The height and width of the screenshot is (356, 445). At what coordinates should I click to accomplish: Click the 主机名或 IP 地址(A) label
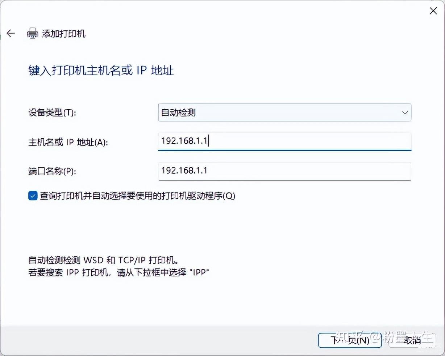pos(68,142)
